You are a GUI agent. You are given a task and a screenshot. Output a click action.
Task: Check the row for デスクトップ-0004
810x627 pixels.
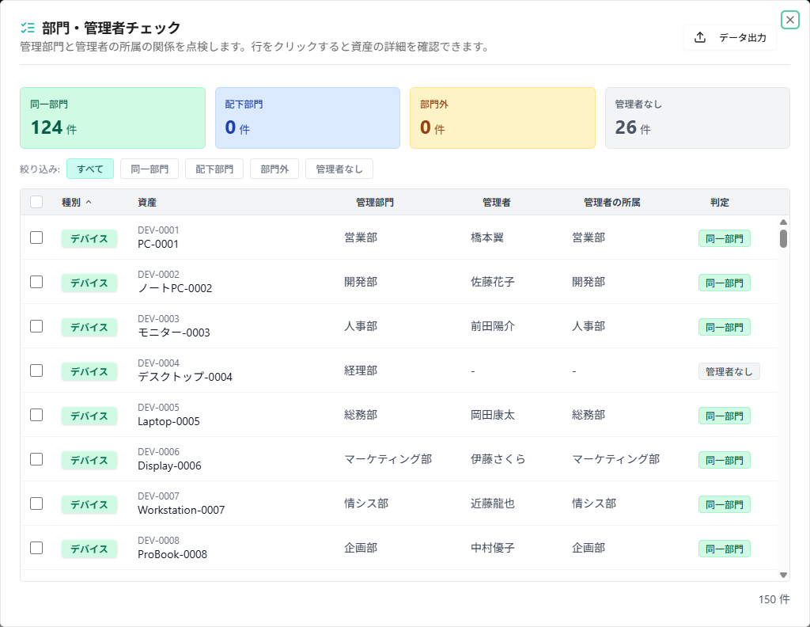click(36, 370)
